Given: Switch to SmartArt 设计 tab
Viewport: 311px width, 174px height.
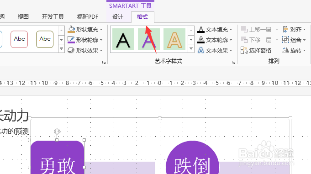Looking at the screenshot, I should point(118,16).
